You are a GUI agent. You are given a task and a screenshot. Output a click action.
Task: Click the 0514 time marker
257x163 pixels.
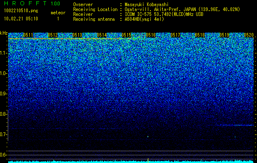pyautogui.click(x=102, y=35)
